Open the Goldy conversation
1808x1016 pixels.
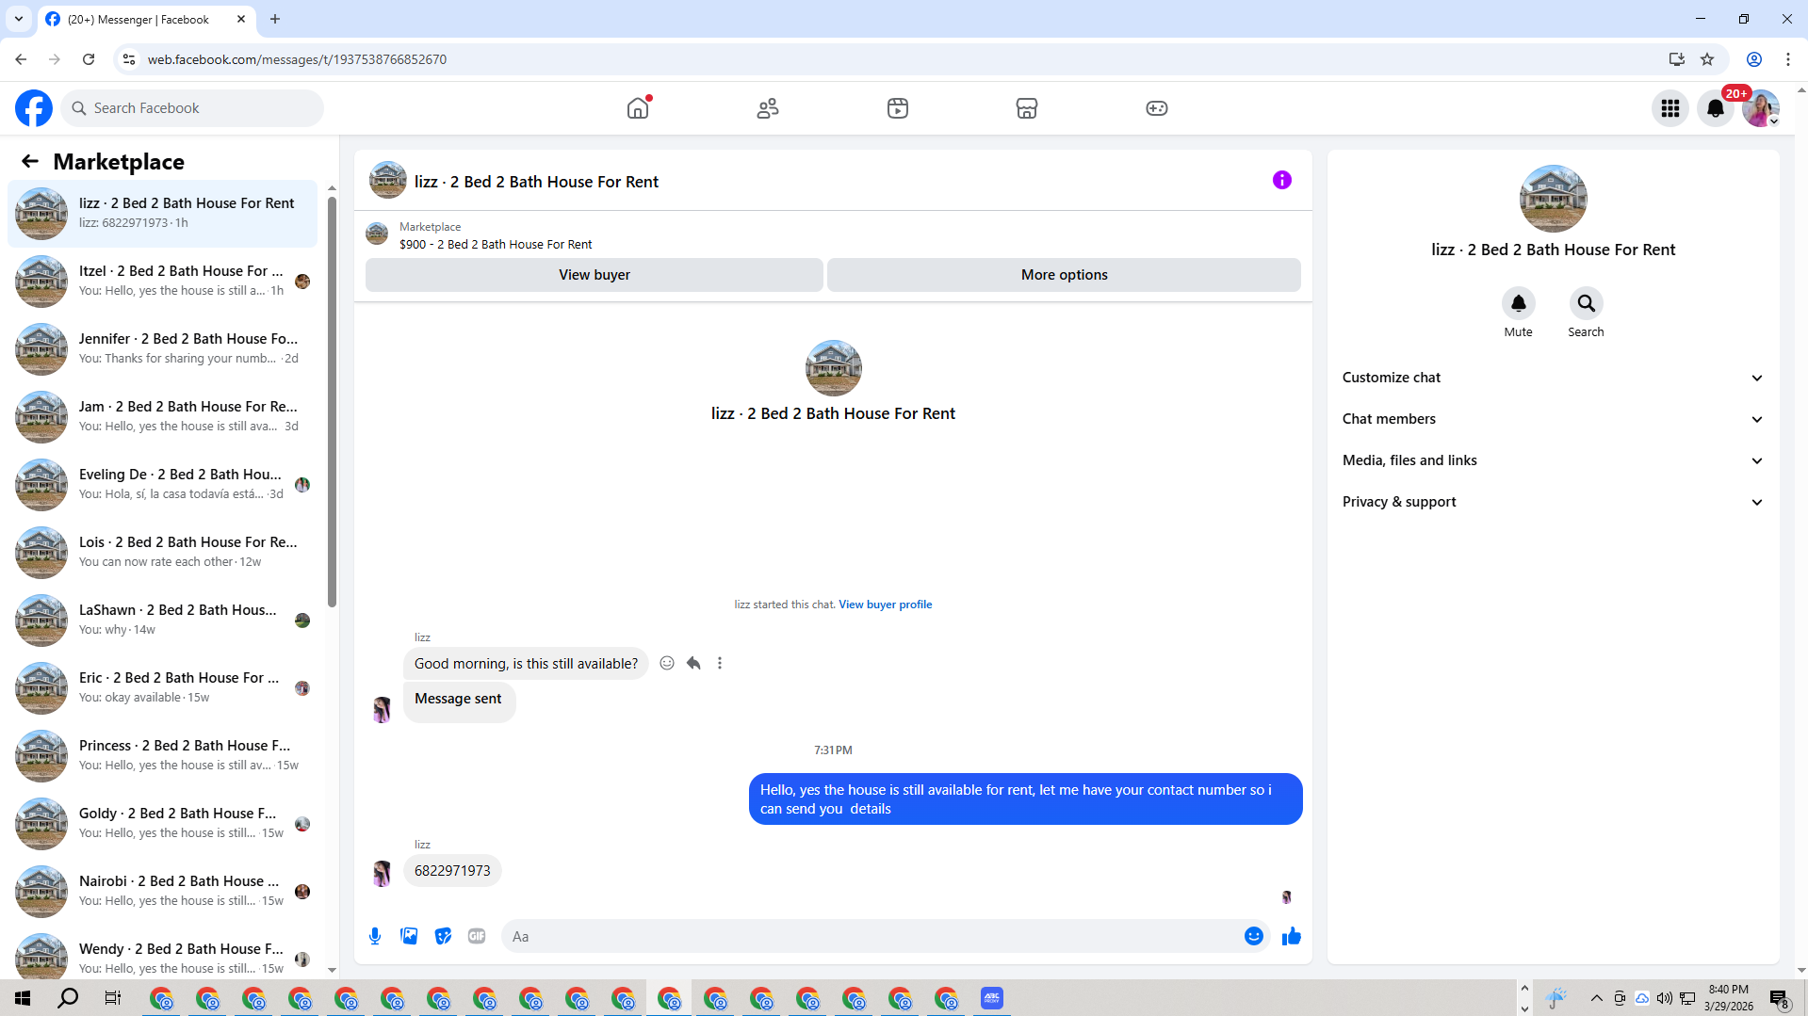pyautogui.click(x=163, y=823)
